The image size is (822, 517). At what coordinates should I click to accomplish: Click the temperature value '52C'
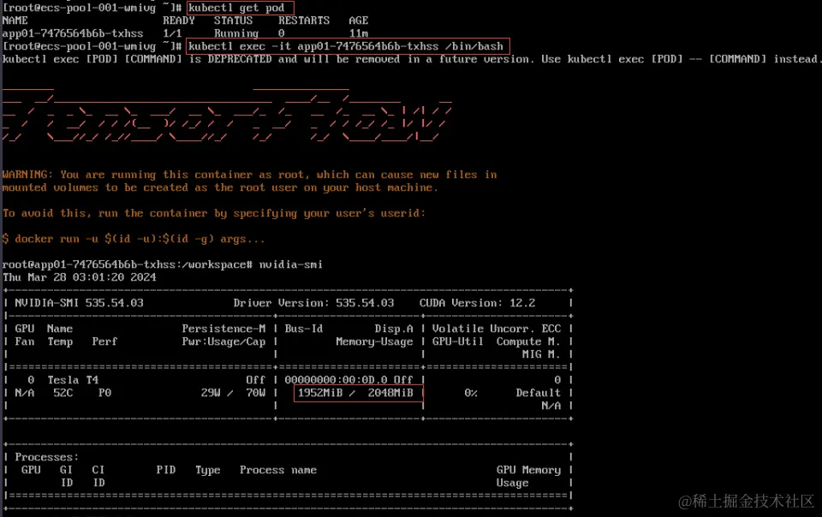(x=63, y=393)
